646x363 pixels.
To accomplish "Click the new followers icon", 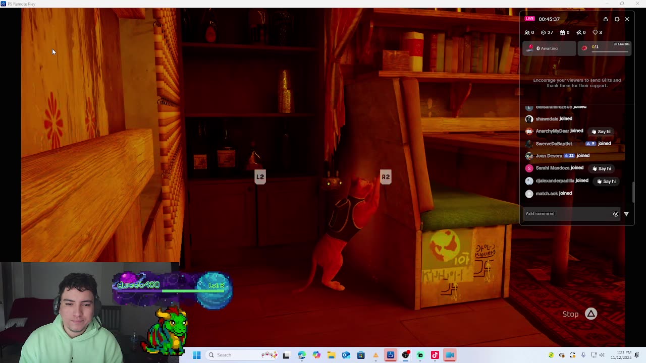I will click(579, 32).
